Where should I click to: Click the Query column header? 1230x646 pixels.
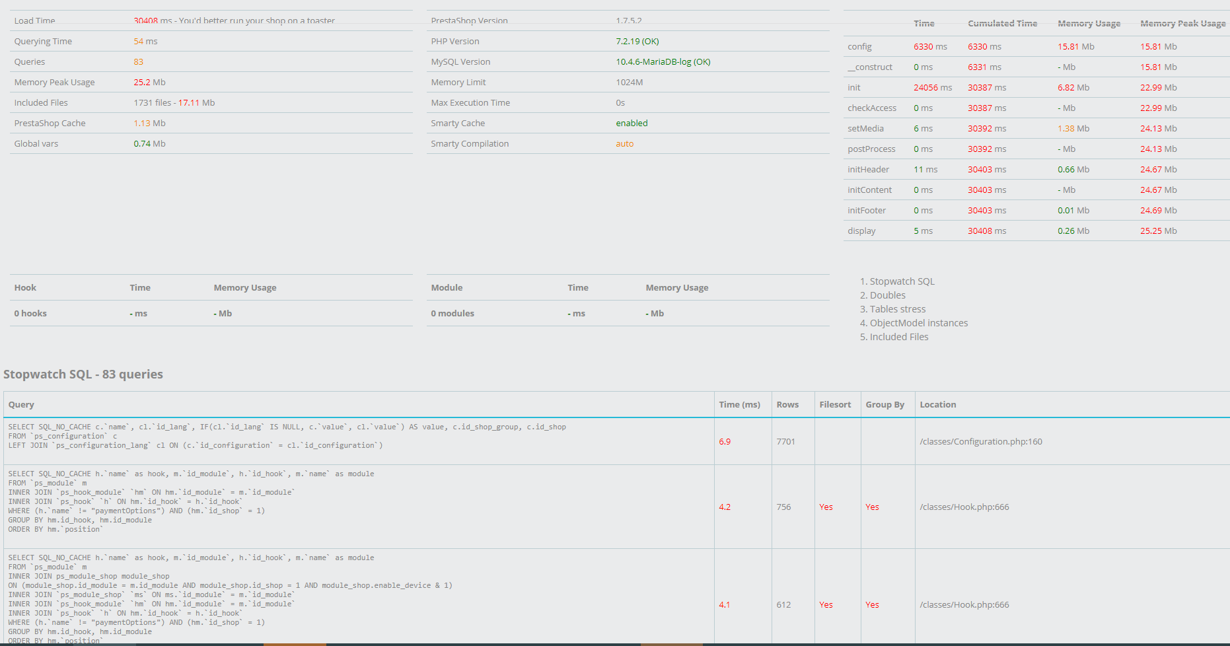point(21,405)
